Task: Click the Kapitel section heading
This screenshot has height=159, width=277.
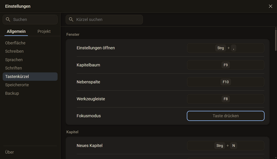Action: 72,132
